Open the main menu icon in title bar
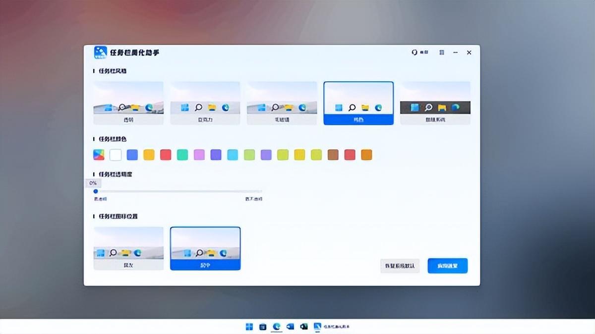This screenshot has width=595, height=334. tap(441, 53)
